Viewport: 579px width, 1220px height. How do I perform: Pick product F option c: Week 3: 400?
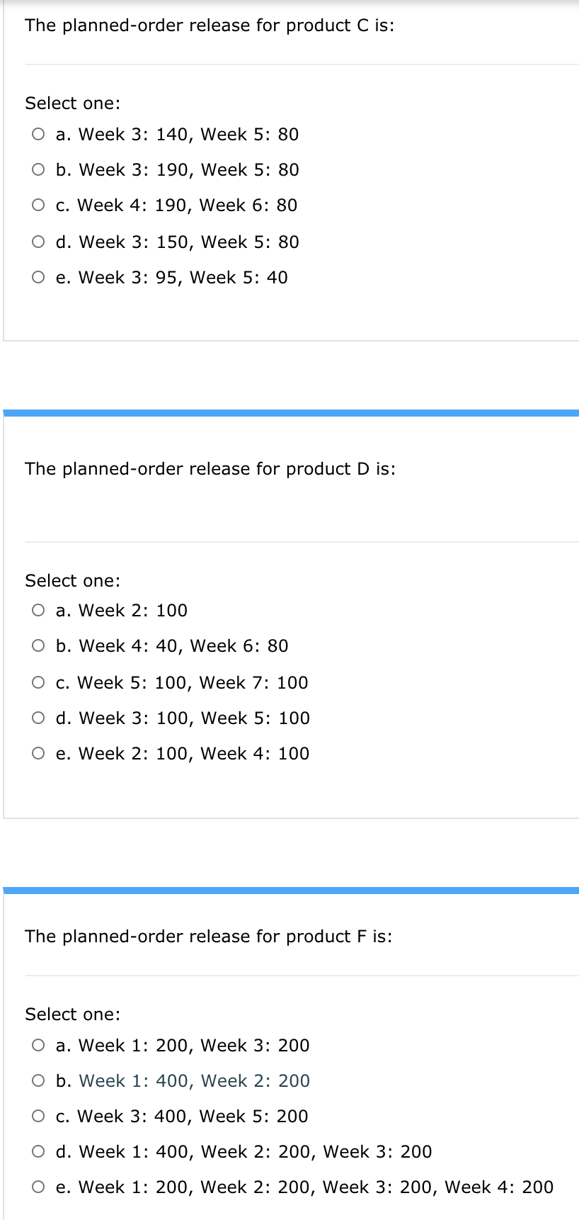point(38,1117)
